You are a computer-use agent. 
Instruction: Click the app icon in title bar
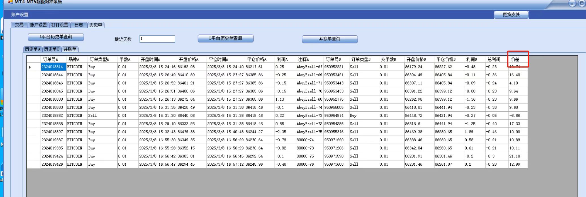(10, 2)
